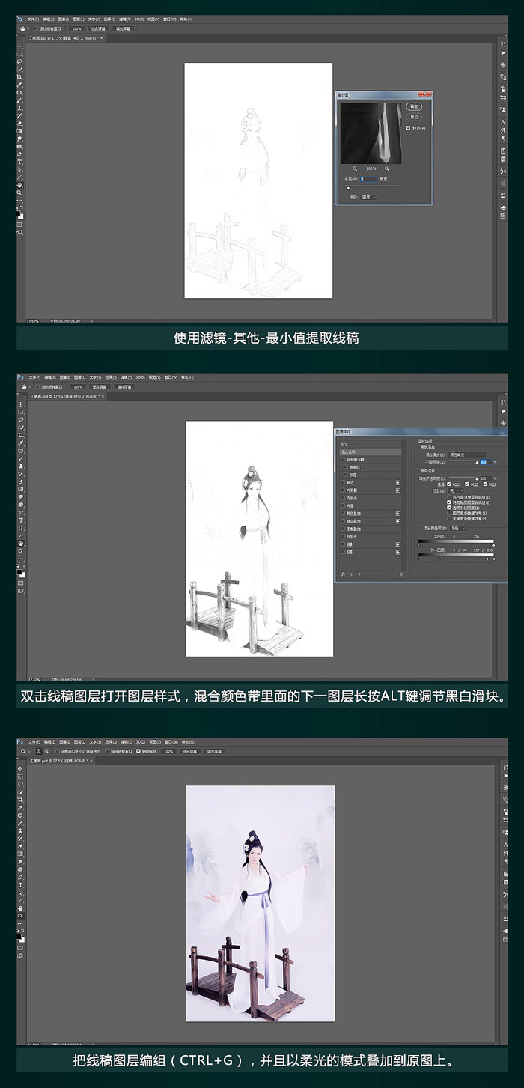Open the 挖空 dropdown
This screenshot has width=524, height=1088.
click(457, 490)
